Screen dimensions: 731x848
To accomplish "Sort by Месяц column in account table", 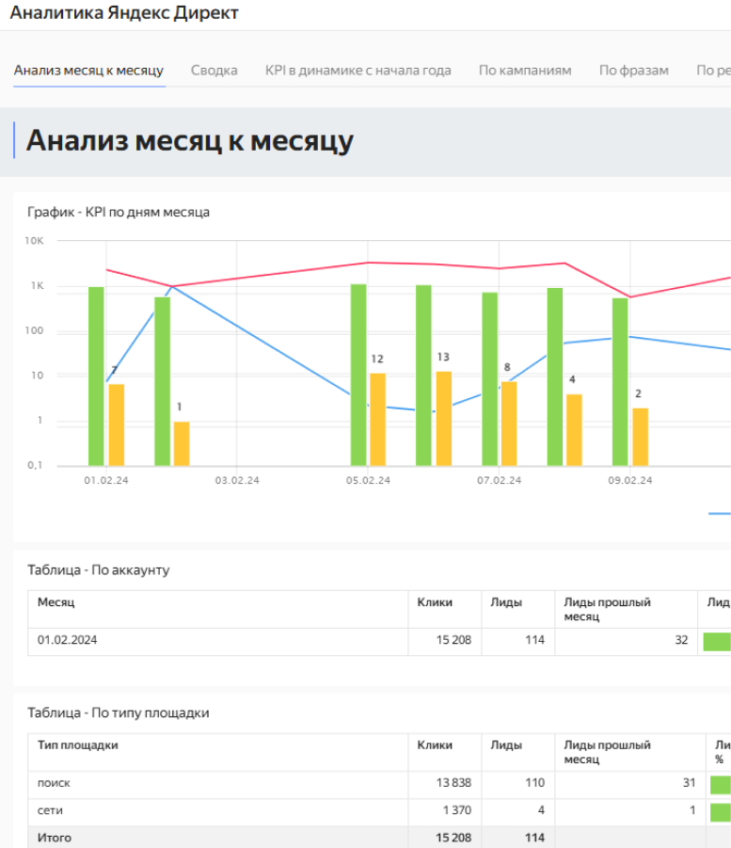I will (56, 602).
